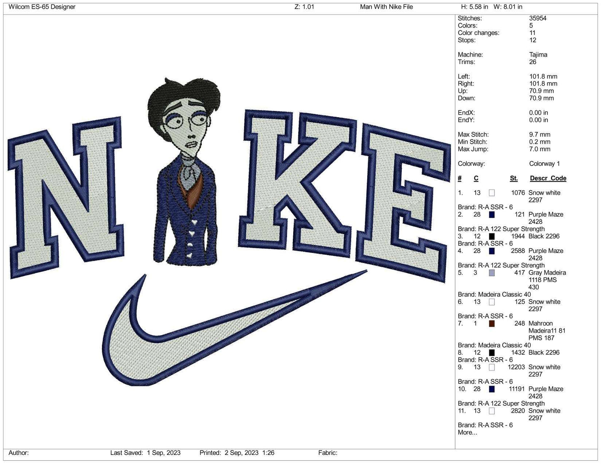Click the More... text below the thread list

467,432
